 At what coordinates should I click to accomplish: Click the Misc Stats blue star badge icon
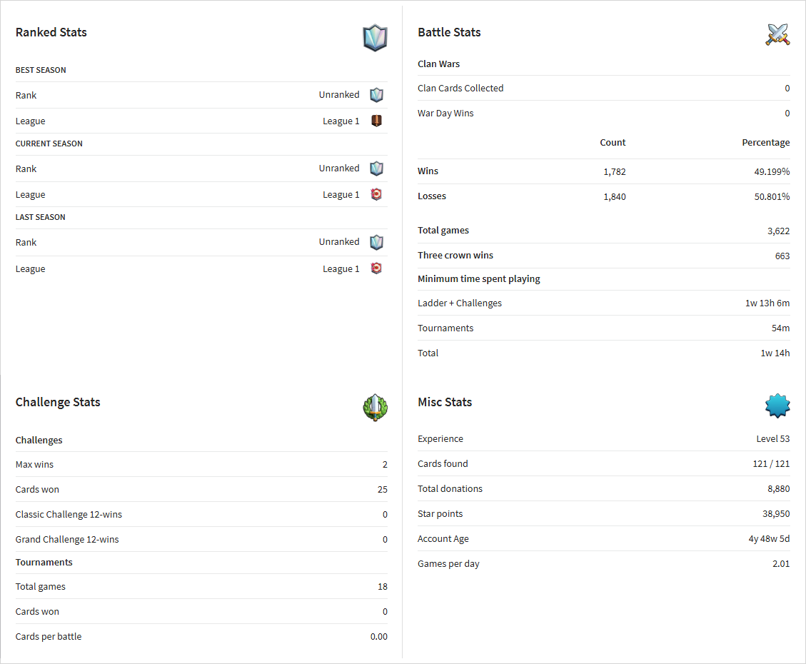coord(777,406)
